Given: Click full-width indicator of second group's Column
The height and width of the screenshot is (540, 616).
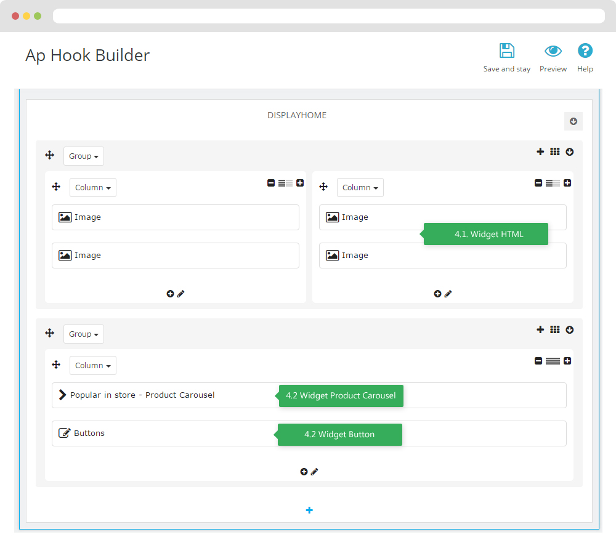Looking at the screenshot, I should [x=553, y=361].
